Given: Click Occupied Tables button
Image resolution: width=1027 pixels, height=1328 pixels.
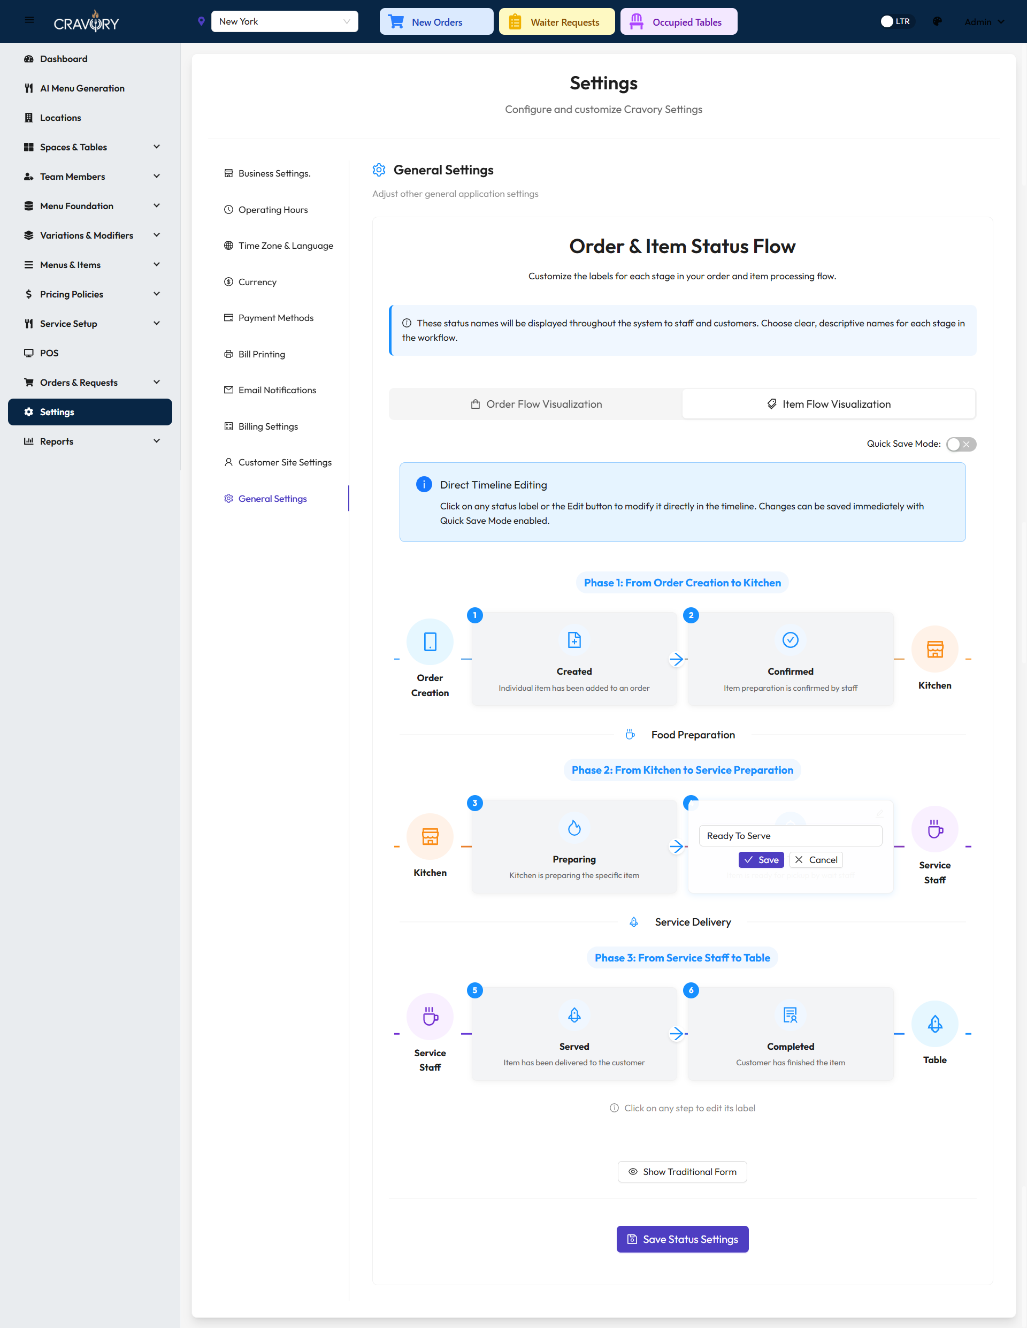Looking at the screenshot, I should [x=679, y=21].
